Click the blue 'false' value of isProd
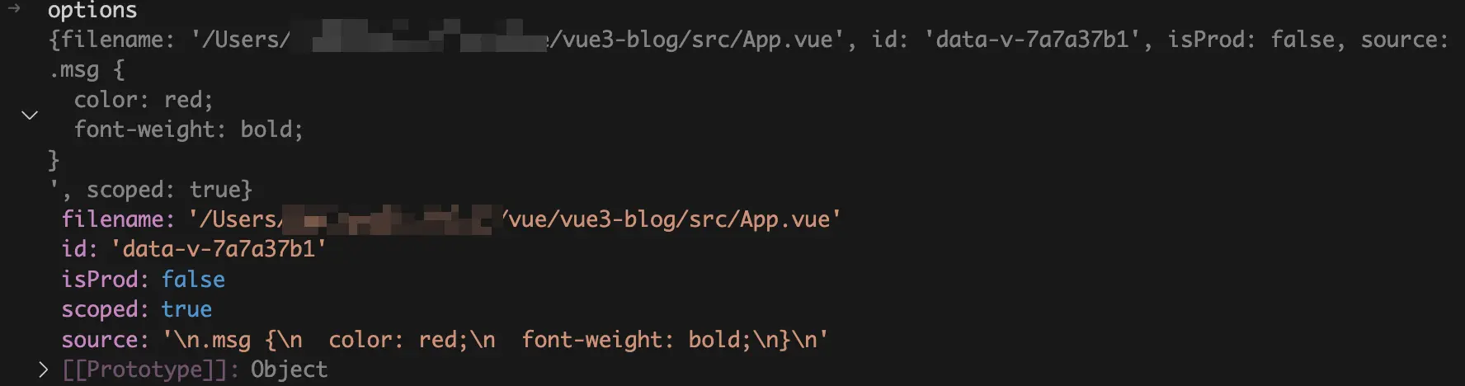The width and height of the screenshot is (1465, 386). (x=193, y=280)
